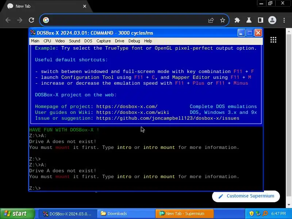Click the Google icon in address bar
Screen dimensions: 292x219
pyautogui.click(x=46, y=20)
